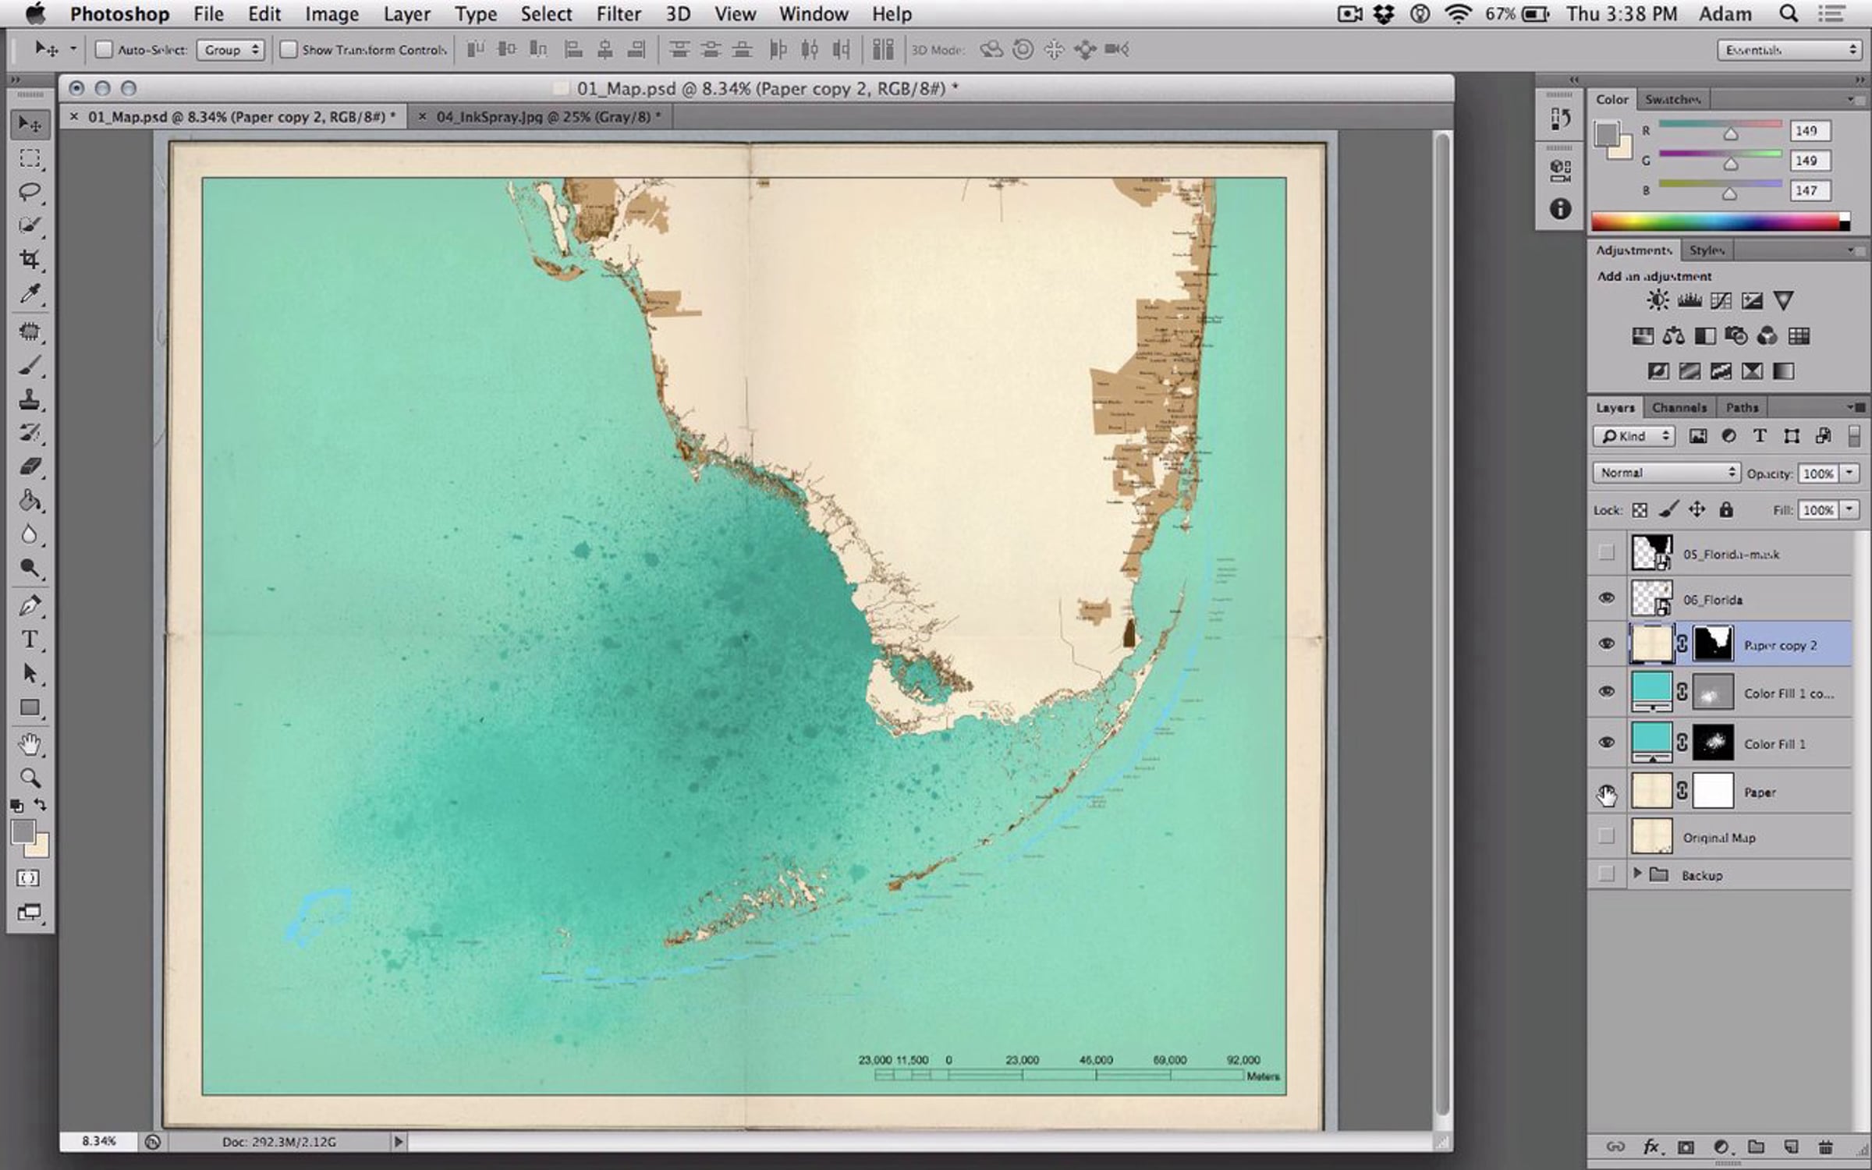
Task: Create a new layer
Action: 1791,1147
